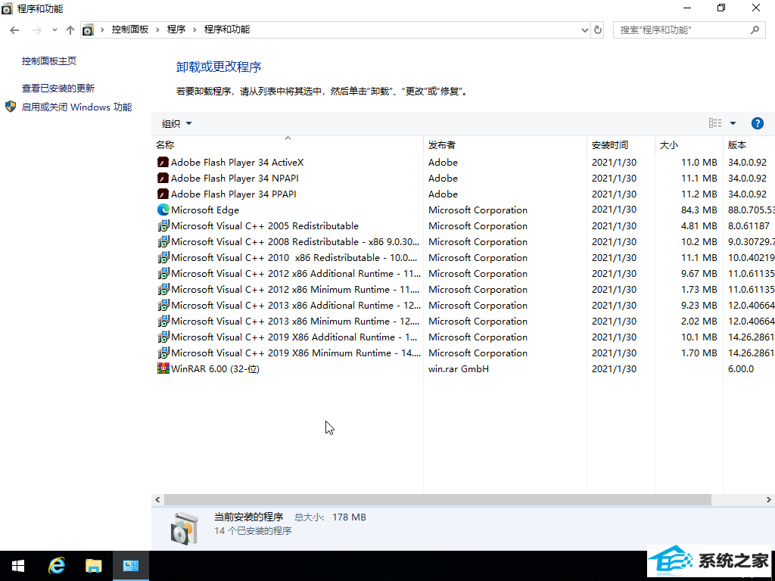The height and width of the screenshot is (581, 775).
Task: Select the Adobe Flash Player 34 NPAPI row
Action: click(x=463, y=179)
